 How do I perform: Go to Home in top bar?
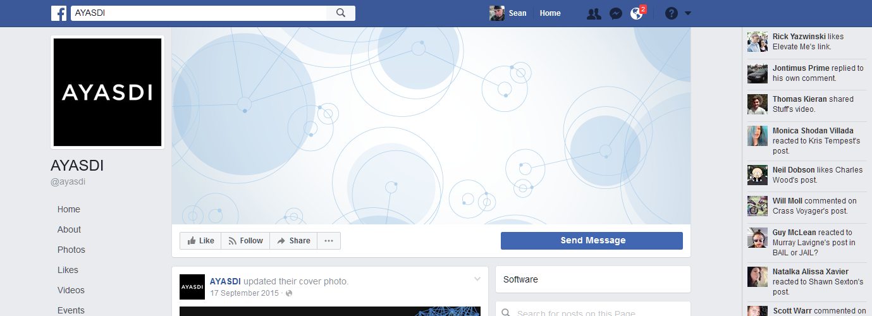point(550,13)
